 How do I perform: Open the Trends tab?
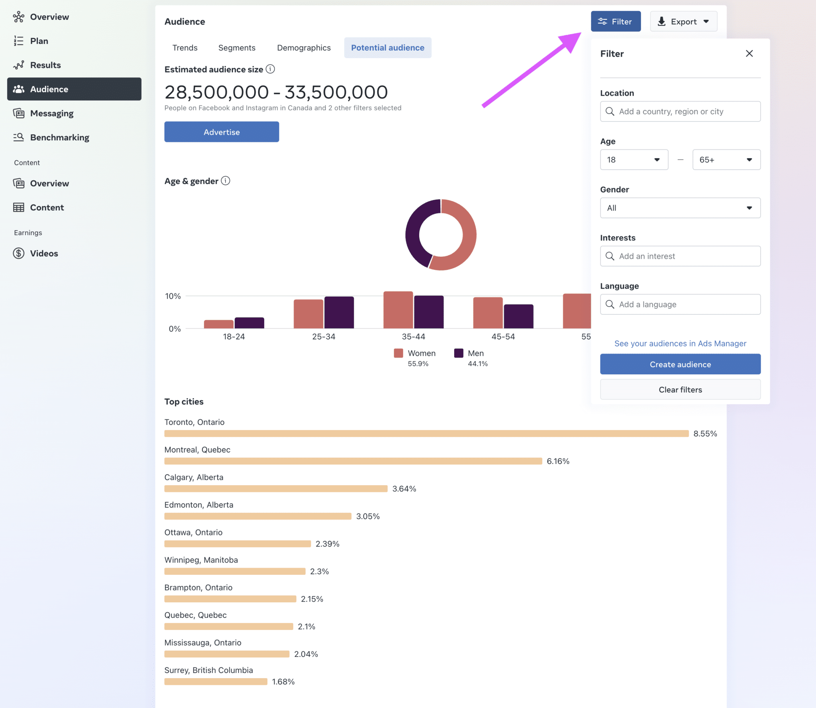click(x=184, y=47)
